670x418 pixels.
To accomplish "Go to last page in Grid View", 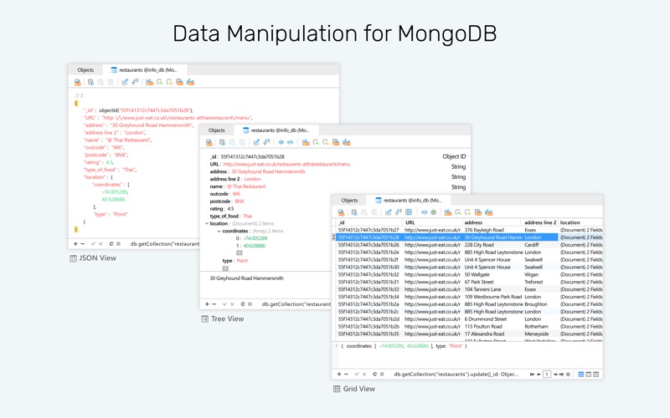I will [x=561, y=375].
